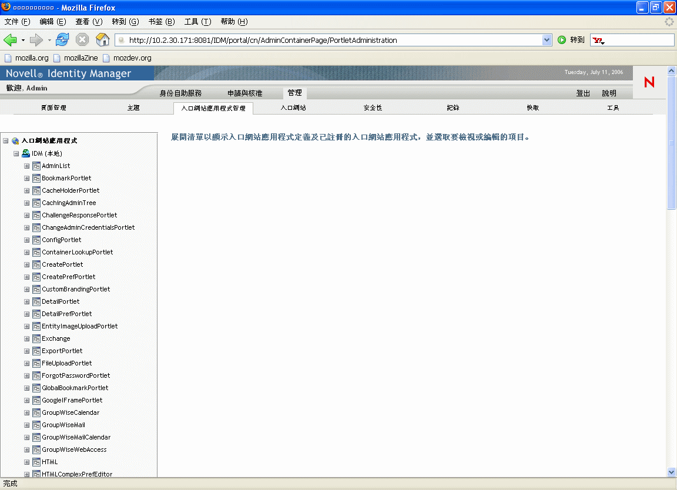Expand the ChangeAdminCredentialsPortlet node

click(x=27, y=227)
